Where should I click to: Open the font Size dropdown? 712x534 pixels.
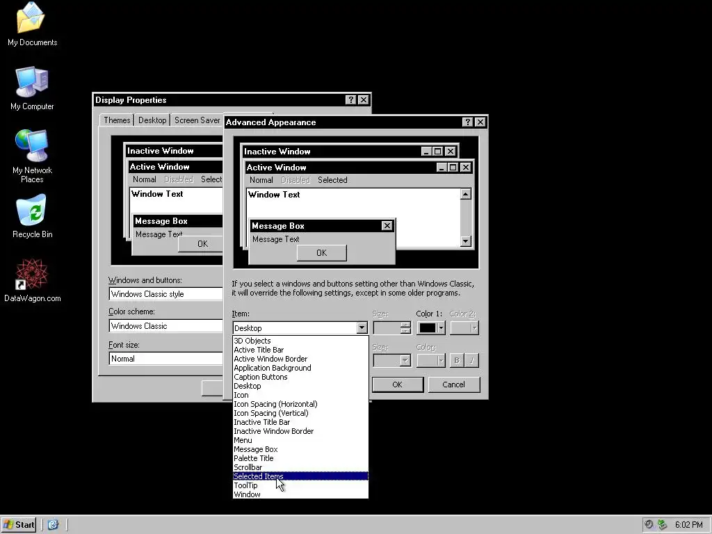[392, 361]
